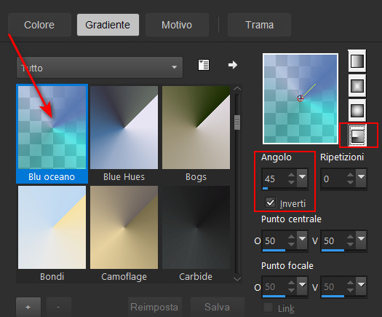Uncheck the Inverti checkbox
Viewport: 382px width, 317px height.
coord(270,203)
